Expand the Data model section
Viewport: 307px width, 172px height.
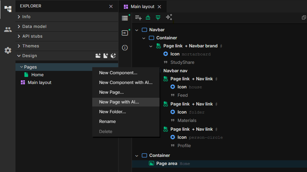tap(34, 27)
